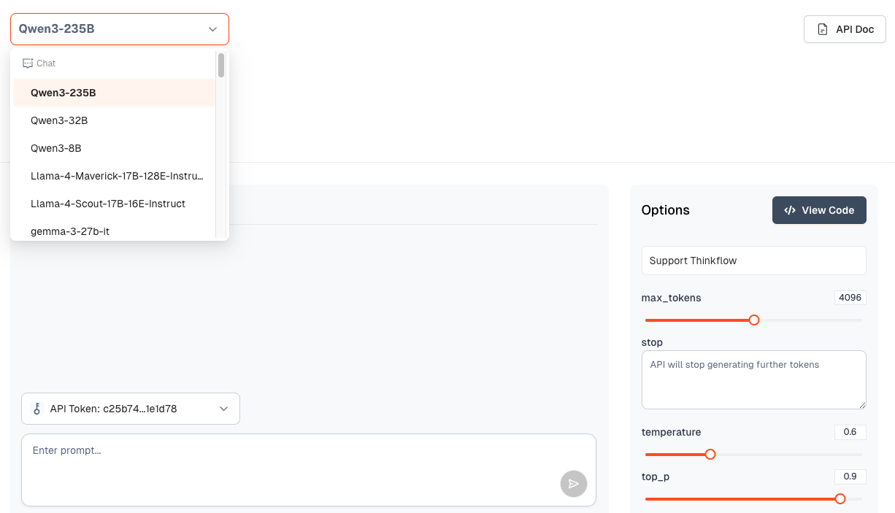Pick Llama-4-Scout-17B-16E-Instruct model
This screenshot has width=895, height=513.
(x=108, y=204)
